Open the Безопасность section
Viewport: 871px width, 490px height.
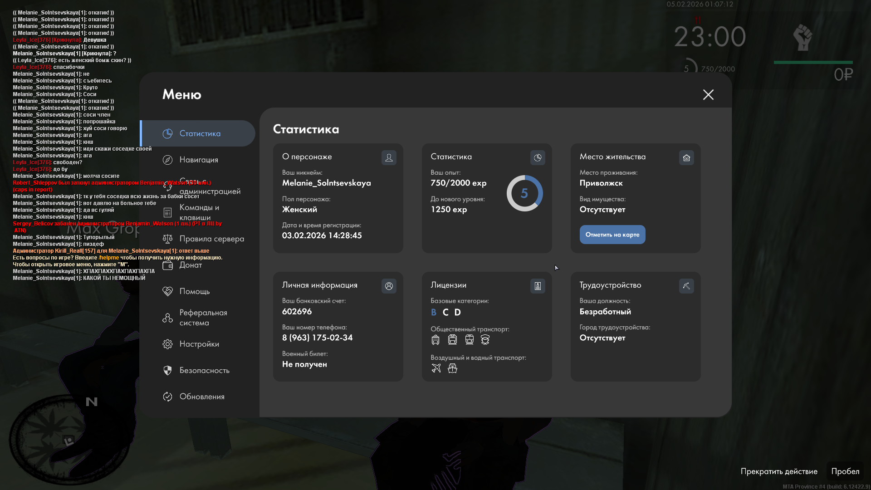point(204,370)
